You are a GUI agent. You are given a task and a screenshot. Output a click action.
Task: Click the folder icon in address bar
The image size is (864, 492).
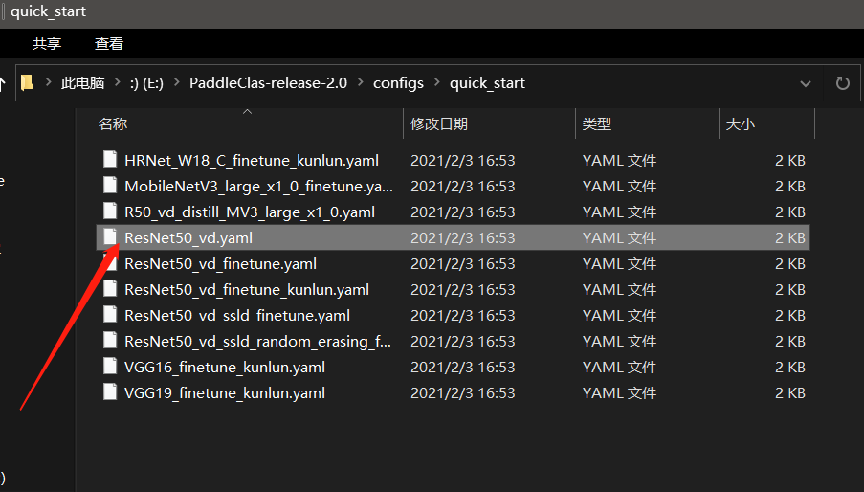coord(27,83)
